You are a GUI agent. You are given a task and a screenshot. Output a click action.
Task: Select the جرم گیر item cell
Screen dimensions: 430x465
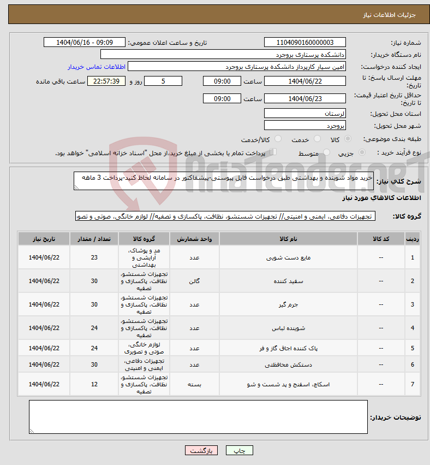[x=288, y=304]
